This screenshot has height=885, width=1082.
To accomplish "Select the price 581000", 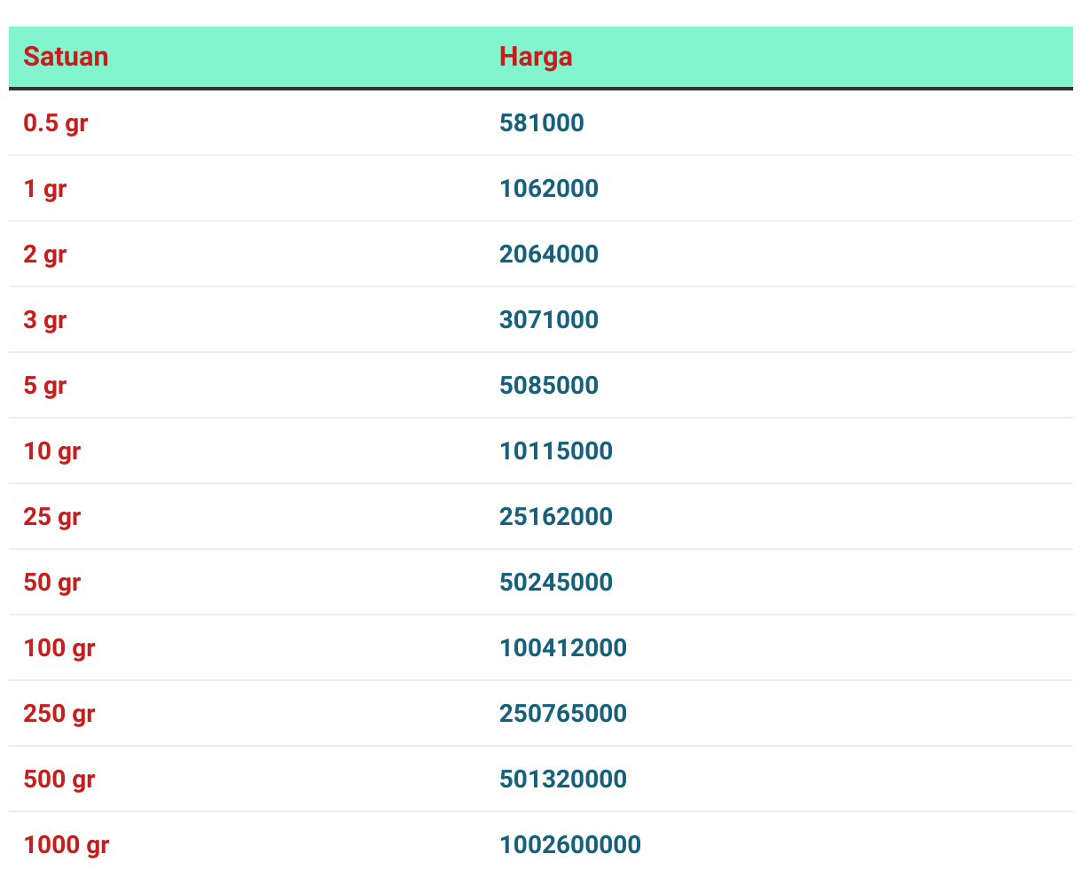I will point(542,122).
